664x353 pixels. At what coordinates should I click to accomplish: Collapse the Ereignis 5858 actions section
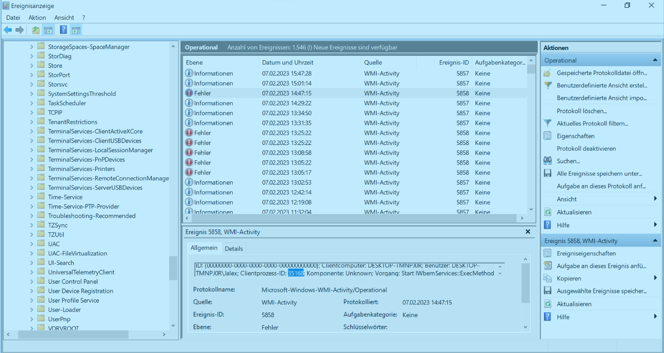tap(655, 241)
